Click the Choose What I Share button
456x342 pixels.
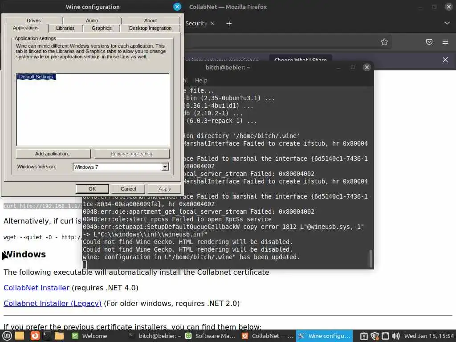coord(301,59)
